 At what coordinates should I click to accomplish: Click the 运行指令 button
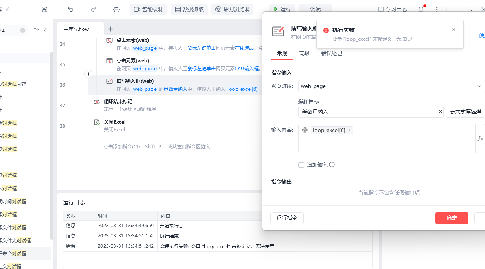287,218
